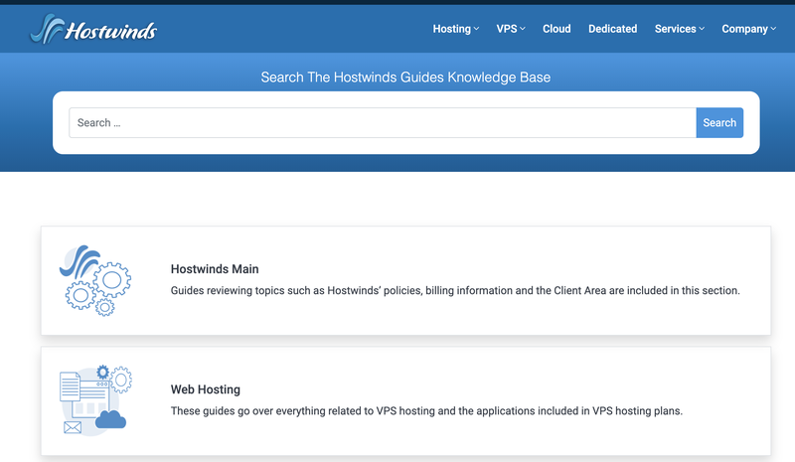
Task: Click the Hostwinds Main description text
Action: 455,290
